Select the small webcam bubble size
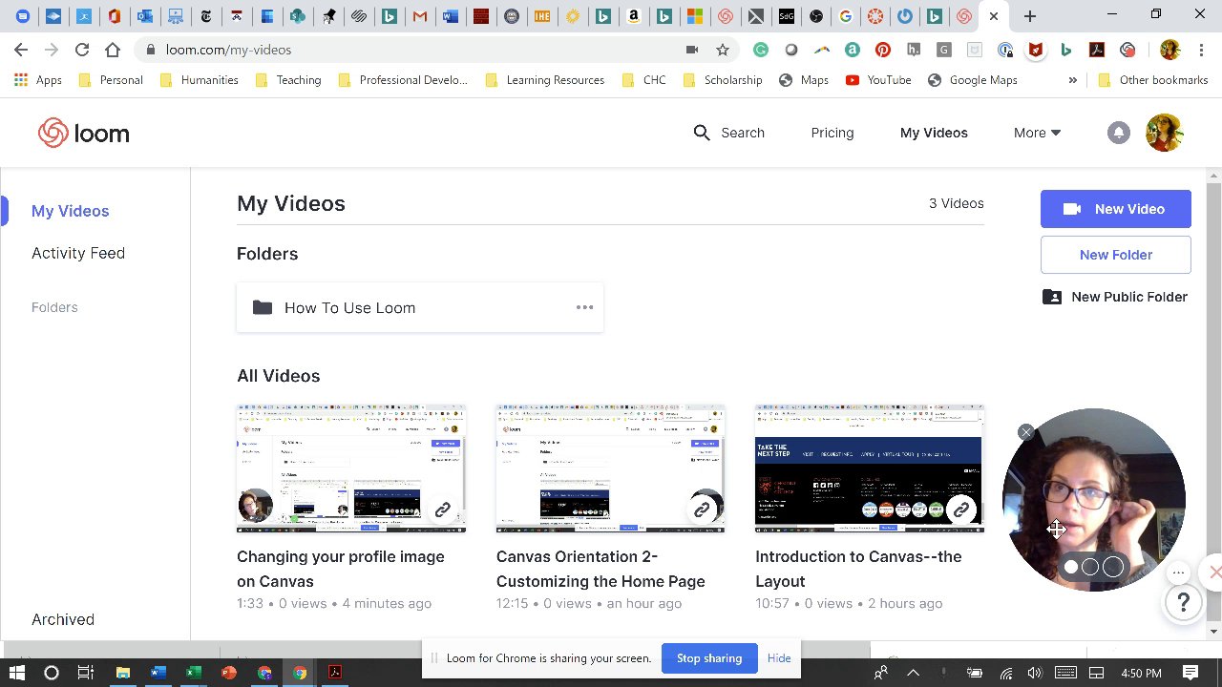 point(1071,567)
